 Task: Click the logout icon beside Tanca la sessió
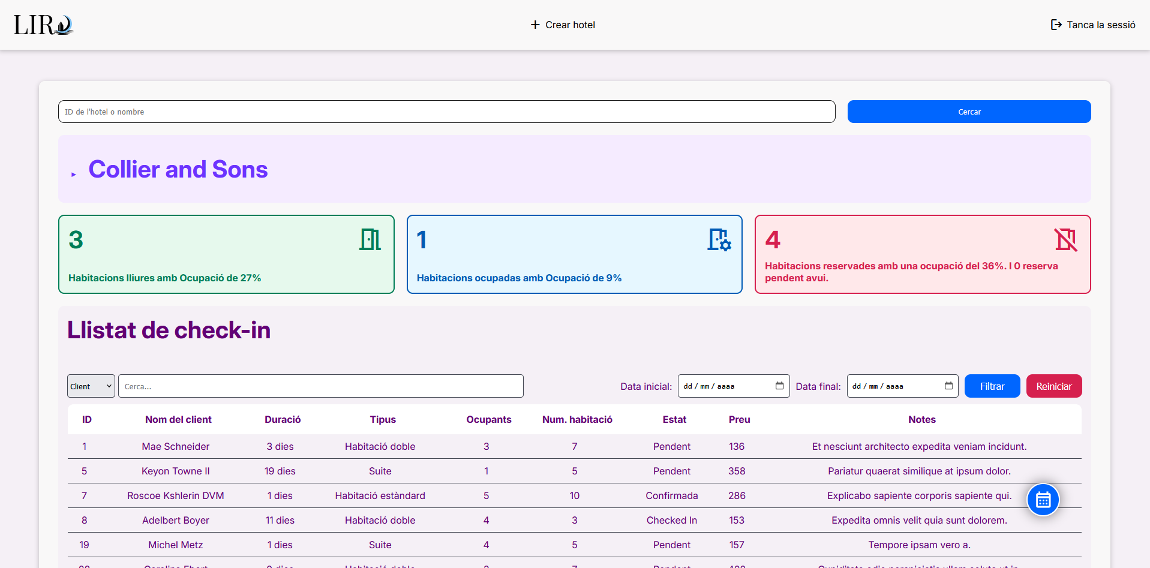click(1056, 25)
